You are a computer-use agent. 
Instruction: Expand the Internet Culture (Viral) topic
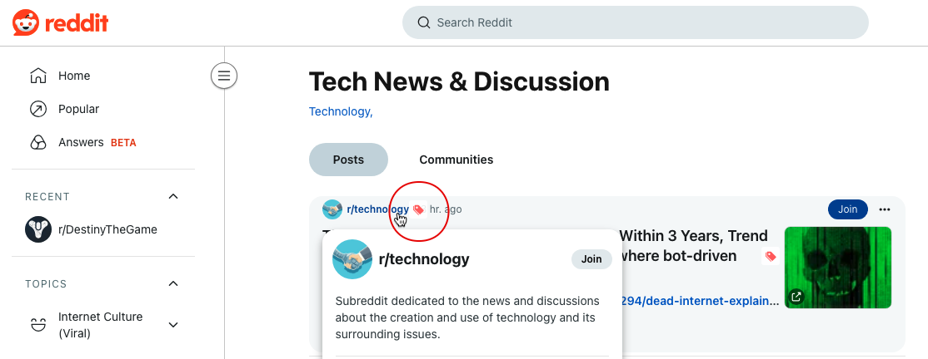(x=173, y=325)
